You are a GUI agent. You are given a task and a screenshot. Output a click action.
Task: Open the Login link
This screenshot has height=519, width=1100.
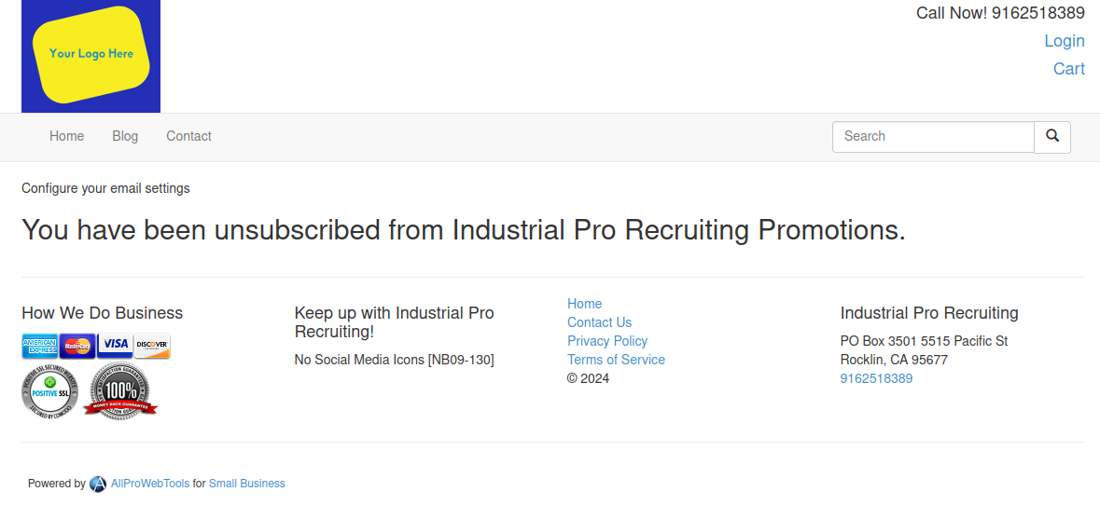[x=1065, y=41]
